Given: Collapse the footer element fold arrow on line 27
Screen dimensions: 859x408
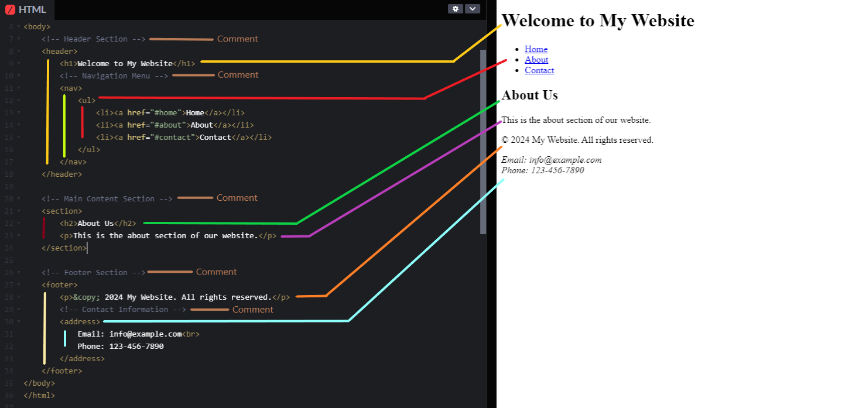Looking at the screenshot, I should point(18,284).
